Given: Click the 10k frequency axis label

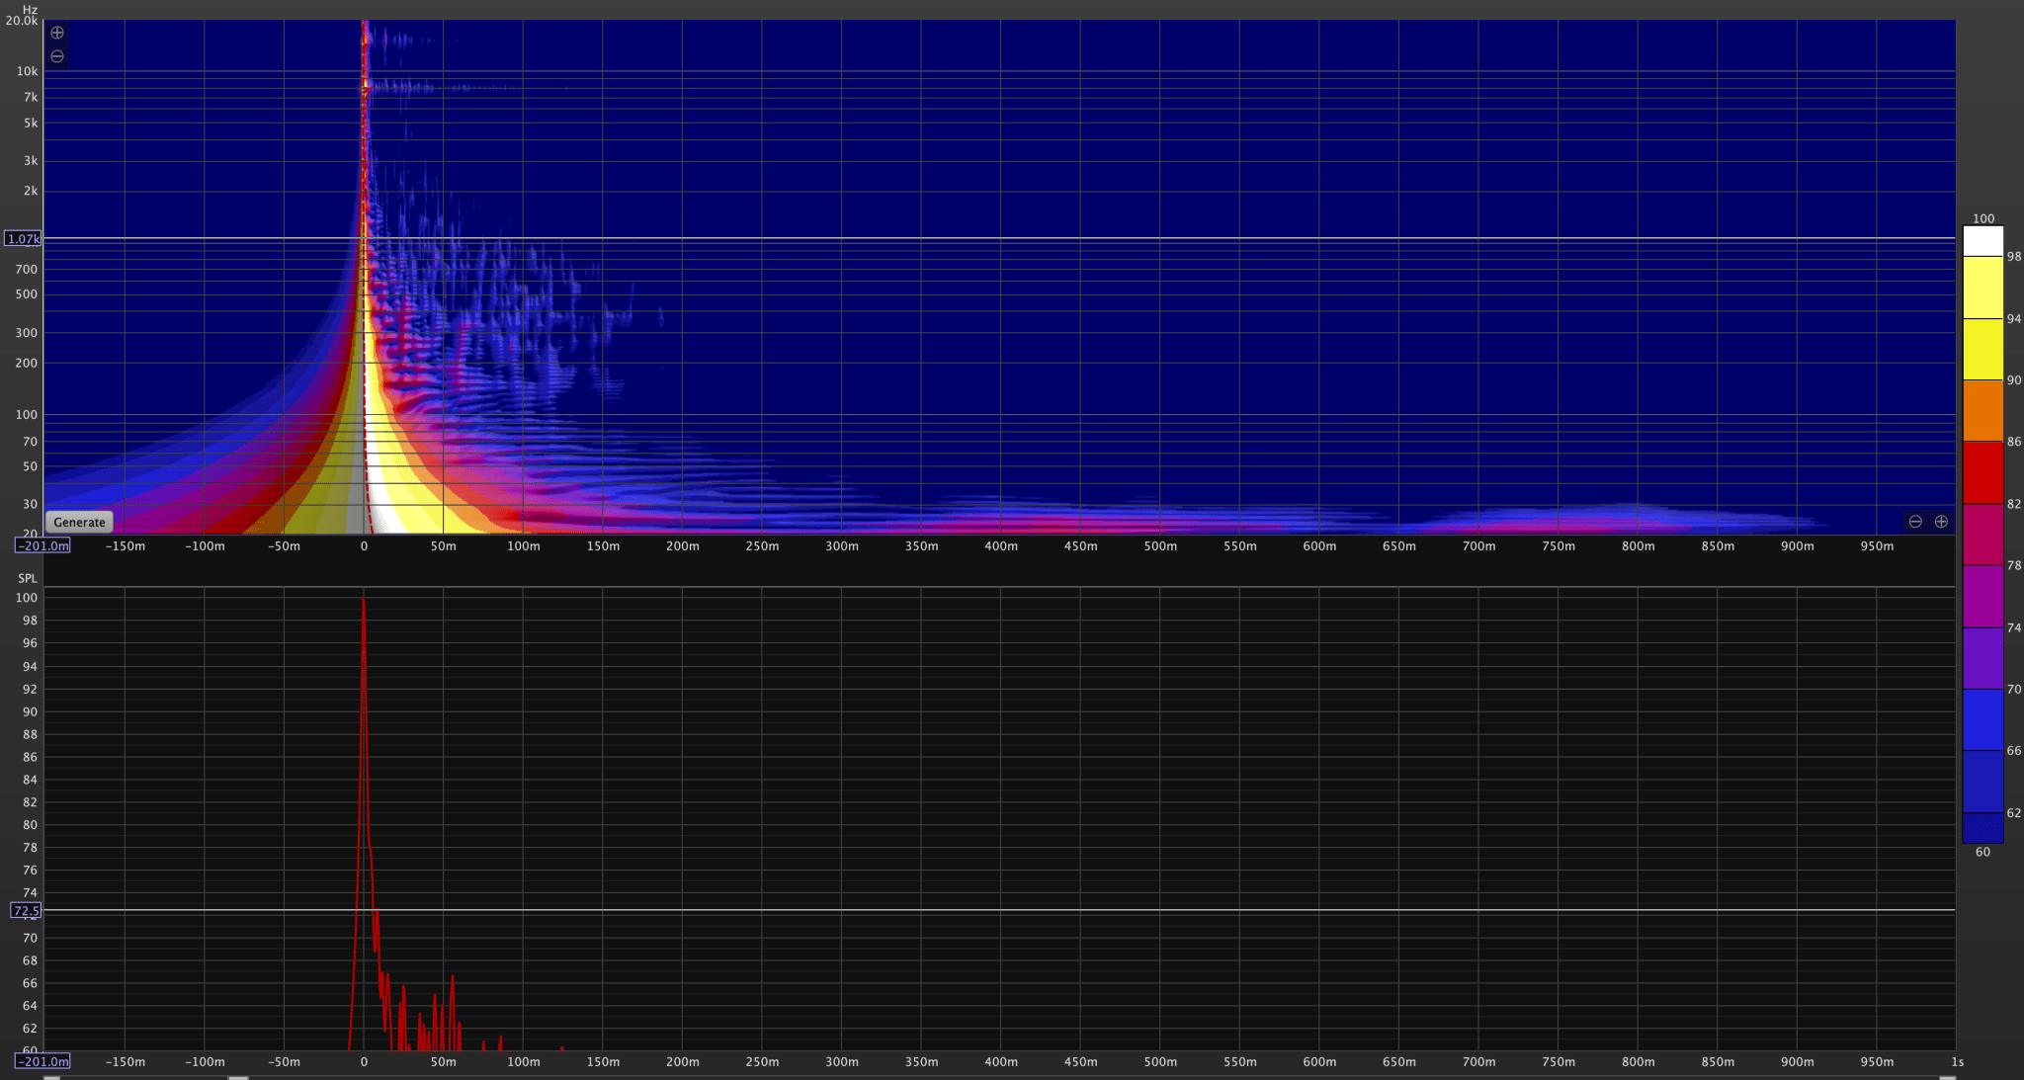Looking at the screenshot, I should click(27, 71).
